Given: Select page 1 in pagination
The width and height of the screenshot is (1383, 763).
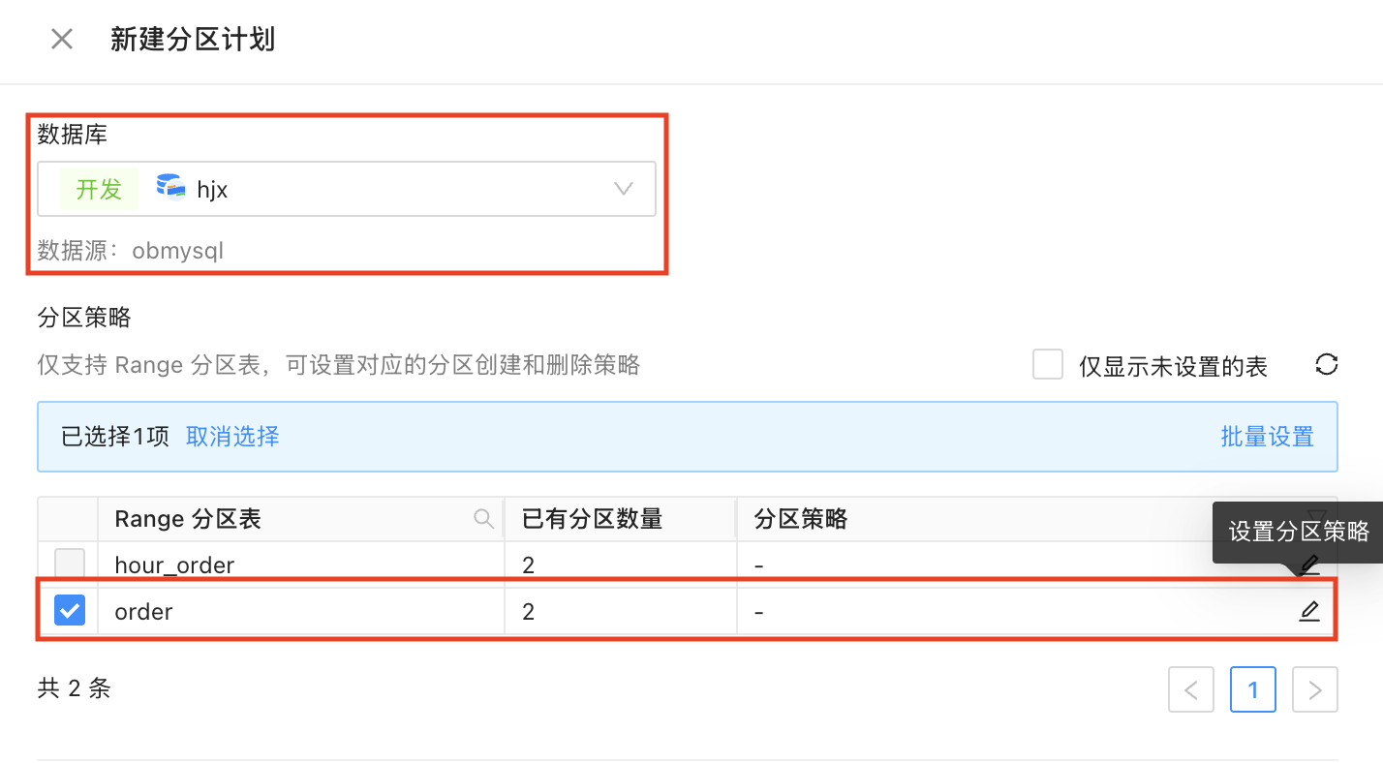Looking at the screenshot, I should (1253, 689).
